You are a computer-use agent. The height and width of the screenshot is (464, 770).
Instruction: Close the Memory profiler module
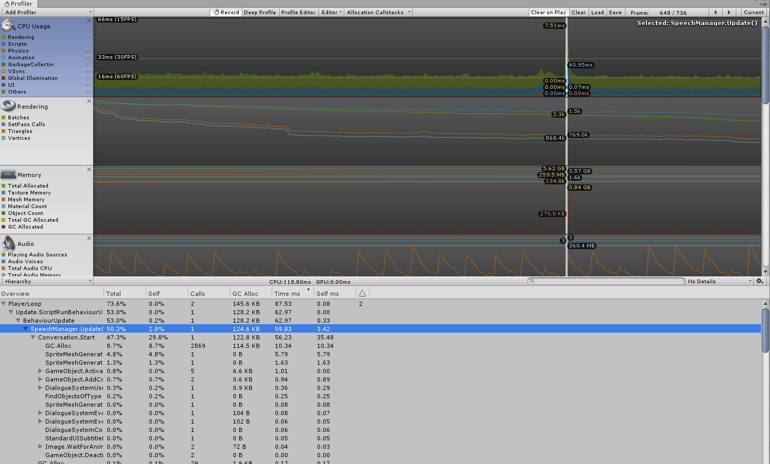[x=89, y=169]
